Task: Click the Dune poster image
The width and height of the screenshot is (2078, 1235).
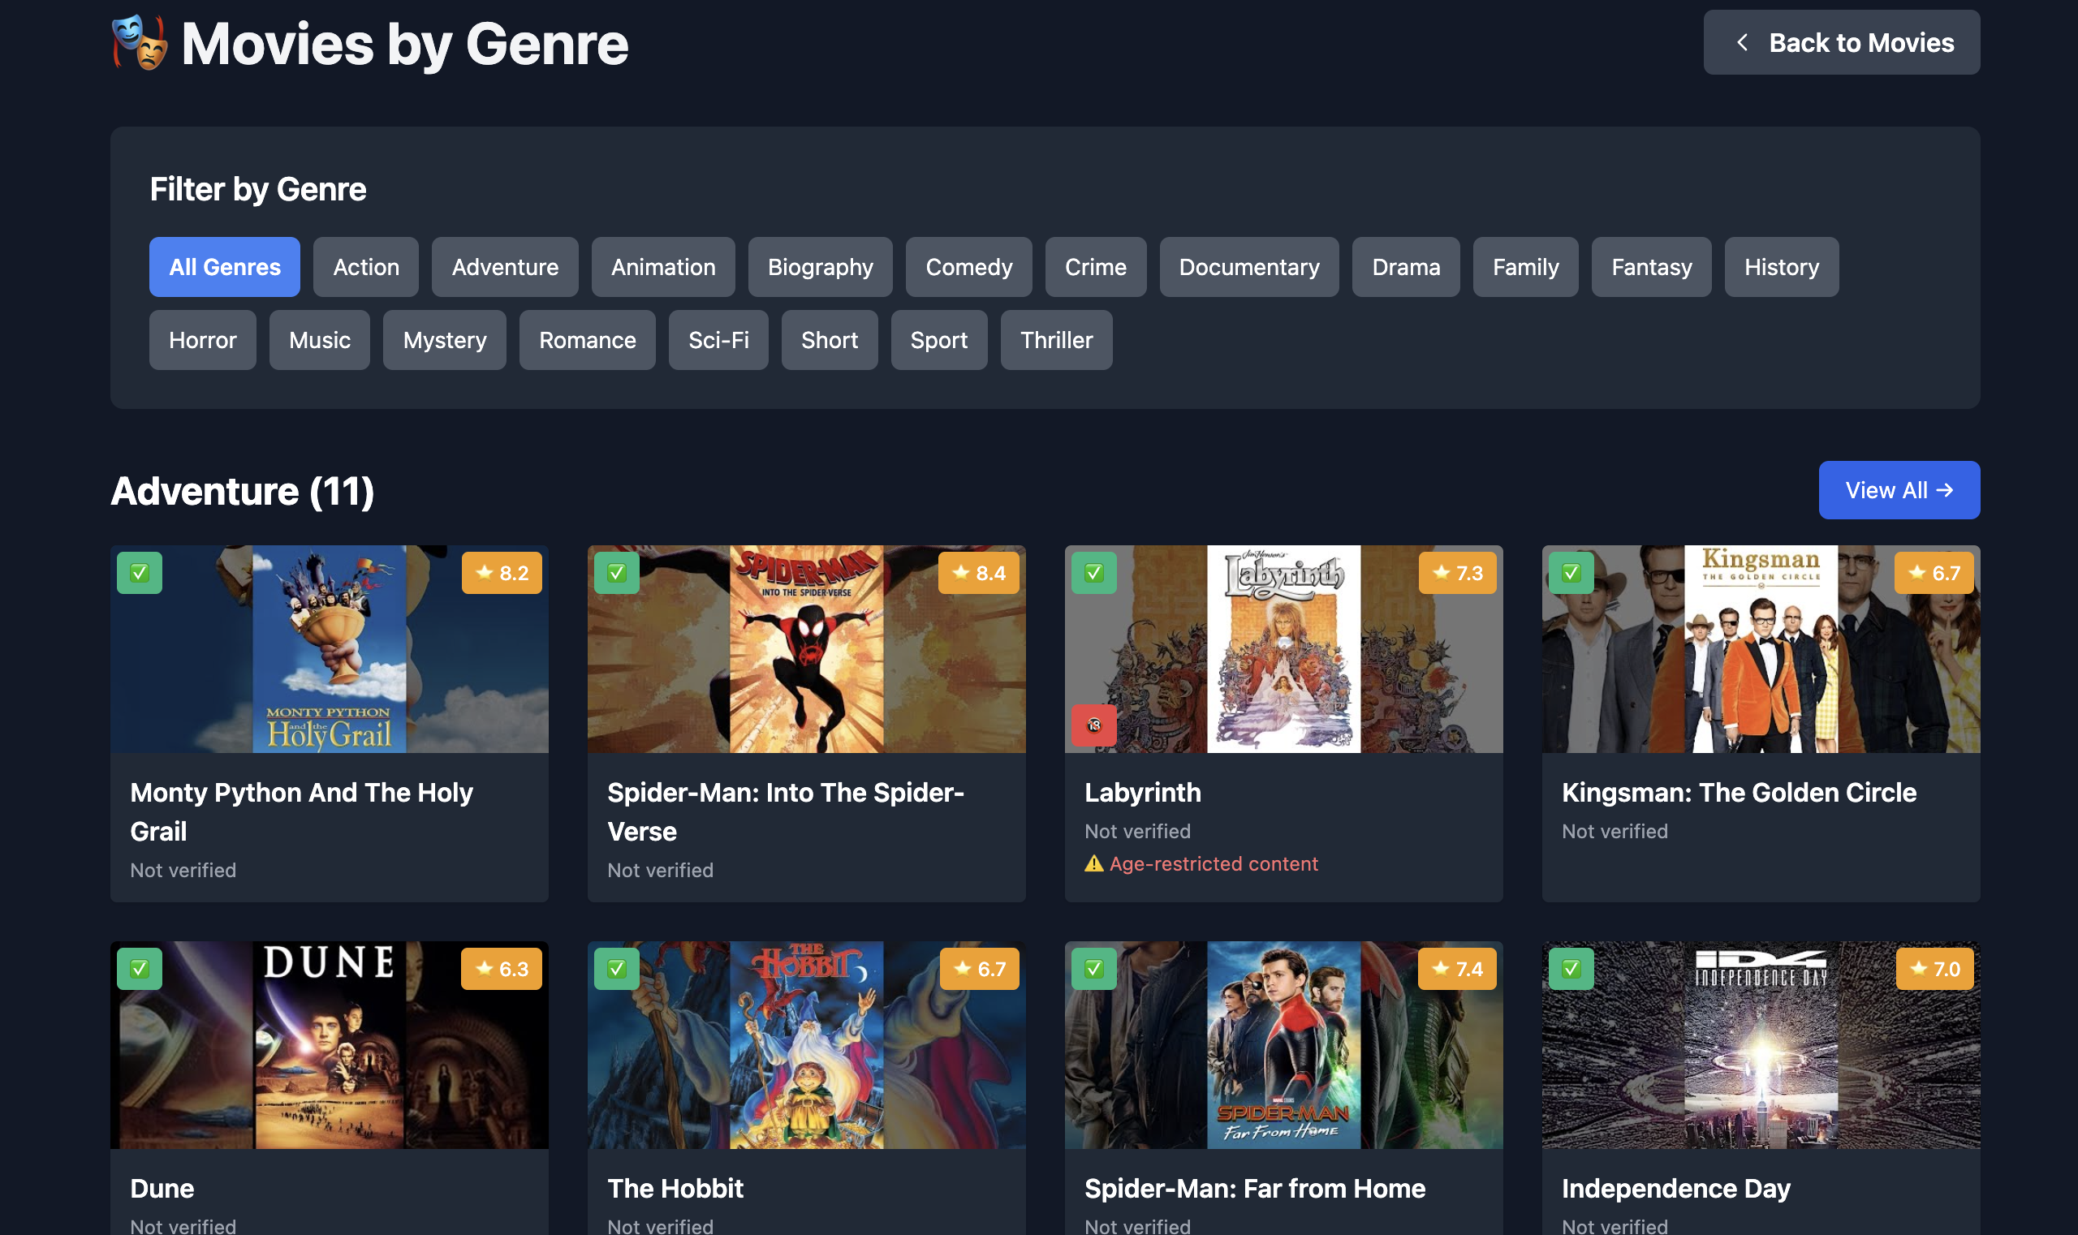Action: (330, 1045)
